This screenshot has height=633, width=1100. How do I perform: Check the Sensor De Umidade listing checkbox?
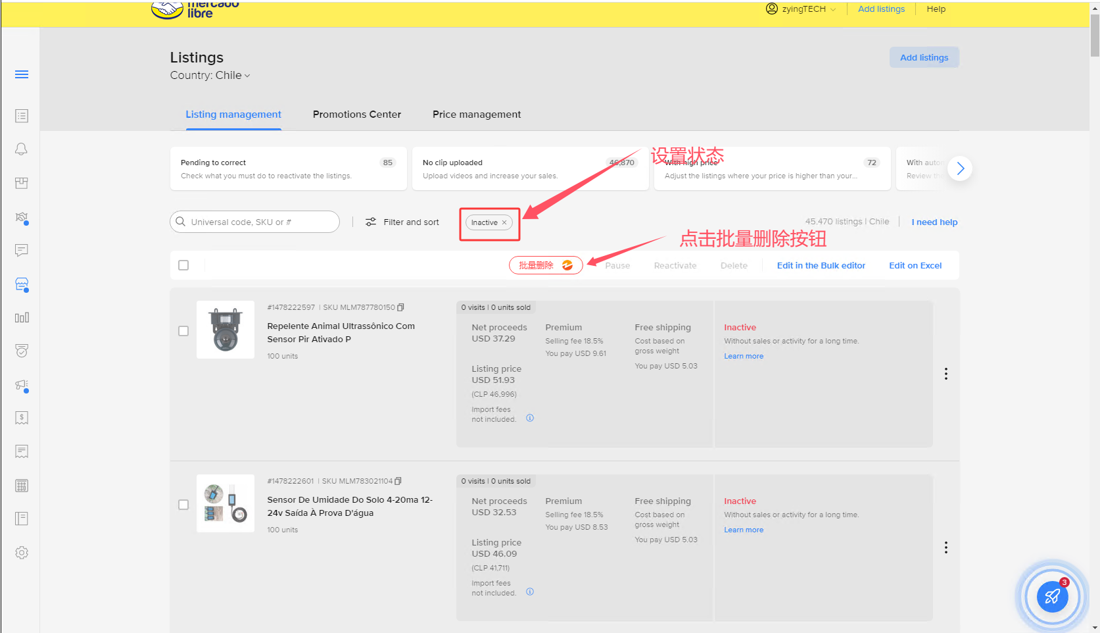click(183, 505)
